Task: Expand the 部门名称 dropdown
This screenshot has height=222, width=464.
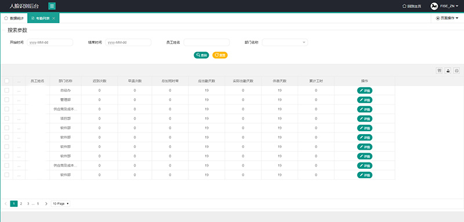Action: click(x=285, y=42)
